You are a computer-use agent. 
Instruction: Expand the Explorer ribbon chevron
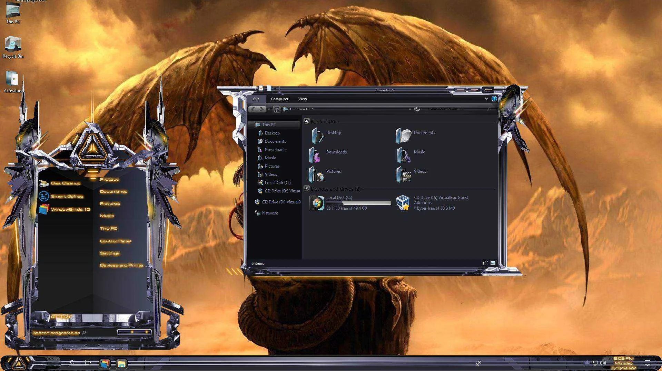[x=486, y=99]
